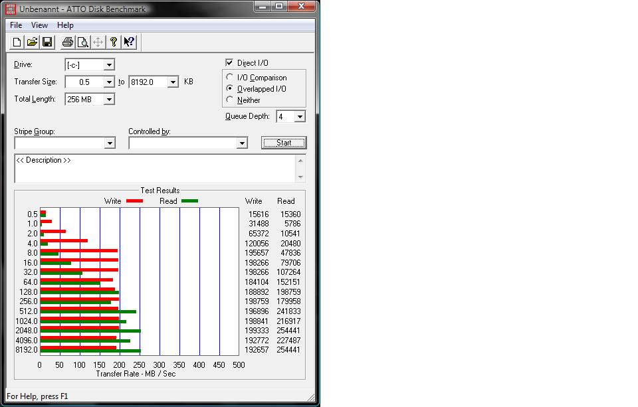Open the View menu
This screenshot has height=407, width=638.
pyautogui.click(x=39, y=25)
